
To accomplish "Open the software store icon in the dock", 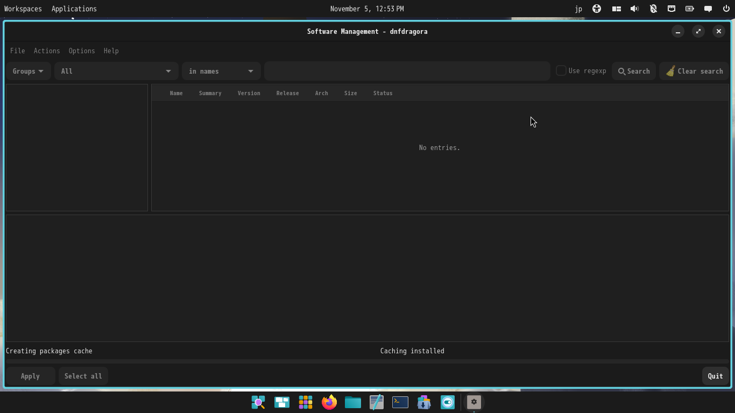I will [424, 402].
